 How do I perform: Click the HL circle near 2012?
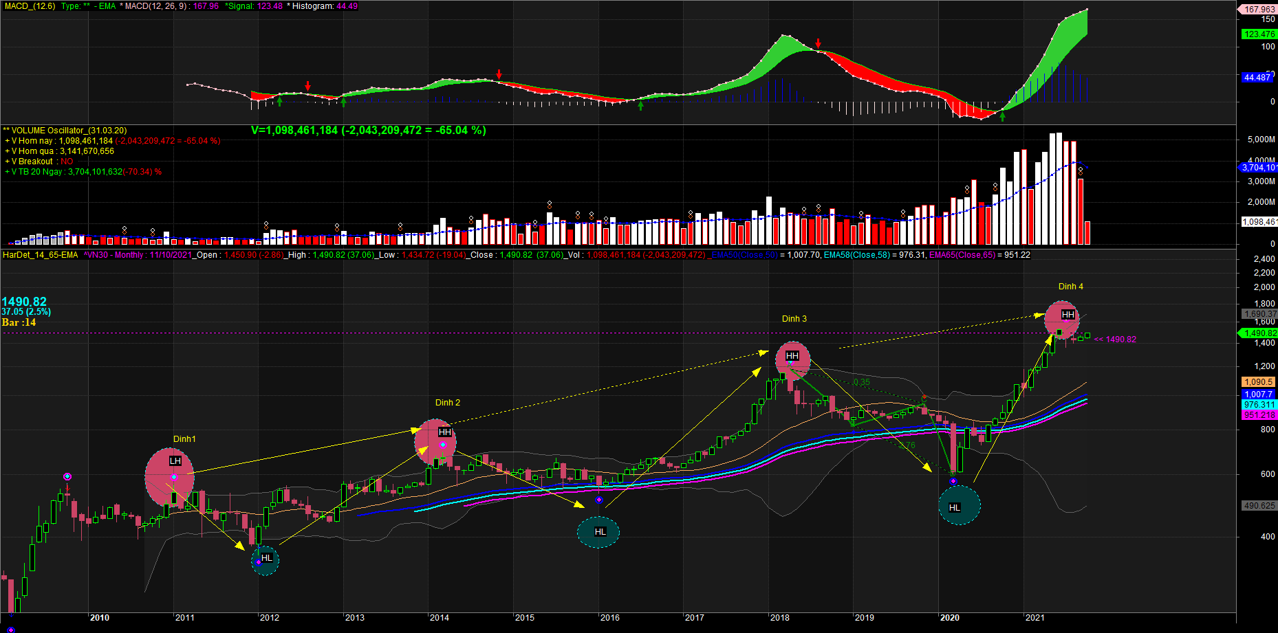click(266, 558)
